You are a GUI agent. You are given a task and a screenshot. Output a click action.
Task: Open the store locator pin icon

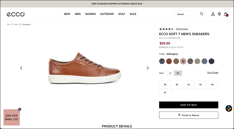click(219, 14)
